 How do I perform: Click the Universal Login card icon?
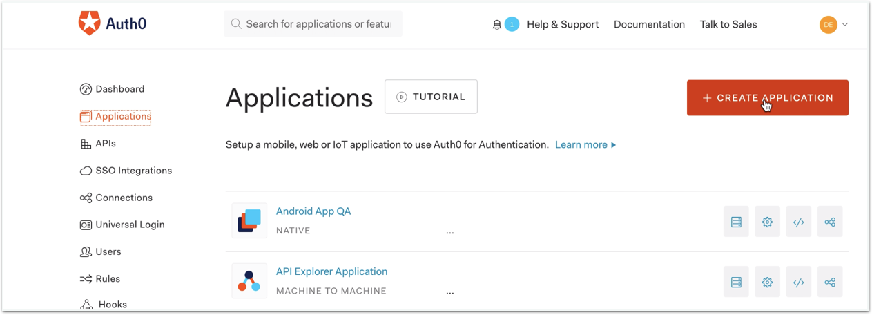pos(86,225)
